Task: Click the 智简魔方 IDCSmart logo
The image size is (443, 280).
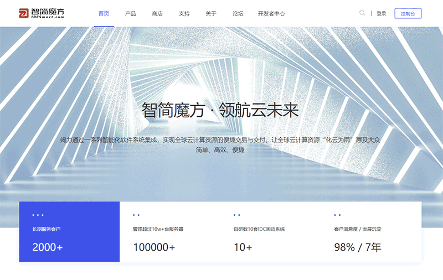Action: pos(41,13)
